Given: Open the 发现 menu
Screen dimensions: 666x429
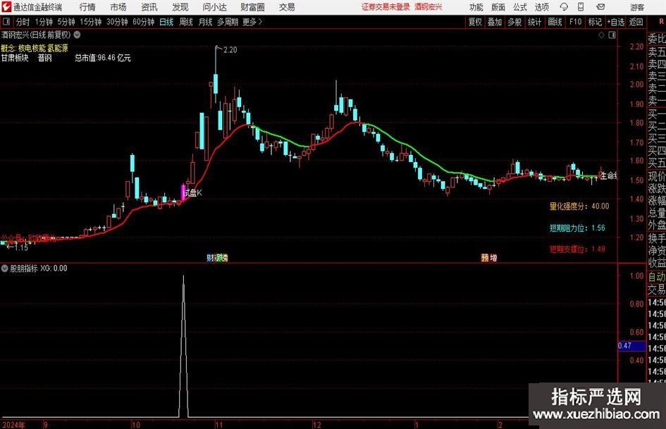Looking at the screenshot, I should [x=180, y=7].
